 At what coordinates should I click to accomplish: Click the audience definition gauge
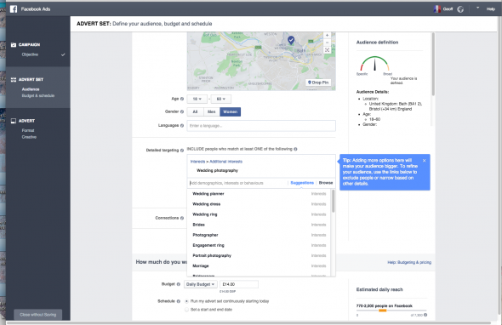tap(374, 64)
